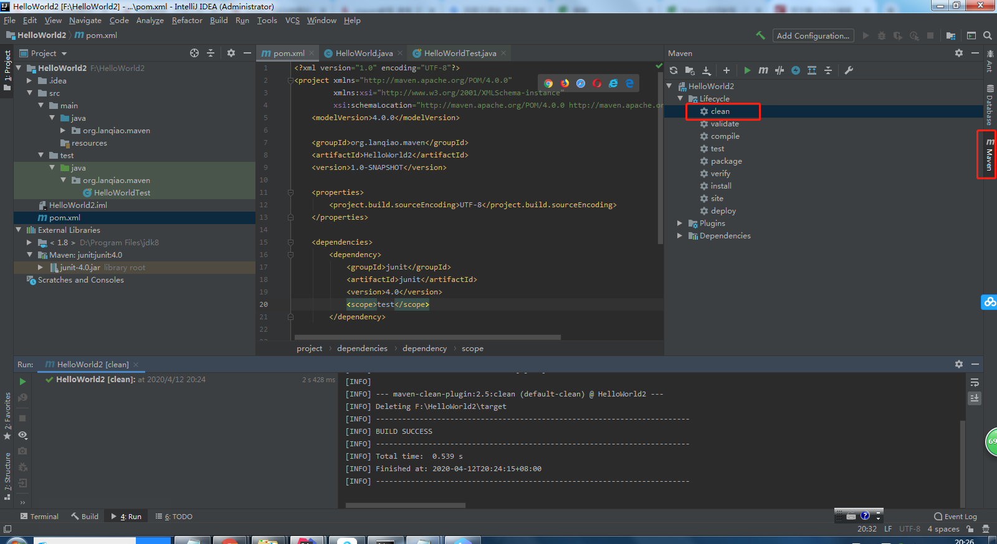The width and height of the screenshot is (997, 544).
Task: Toggle soft-wrap in Run console
Action: (975, 382)
